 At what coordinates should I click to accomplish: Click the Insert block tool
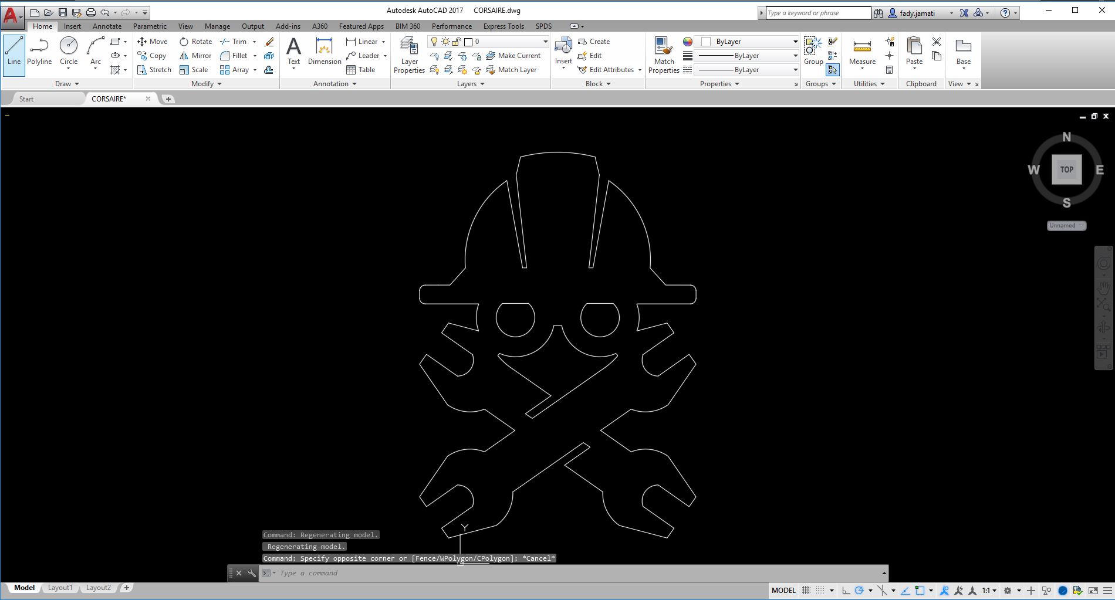tap(563, 52)
